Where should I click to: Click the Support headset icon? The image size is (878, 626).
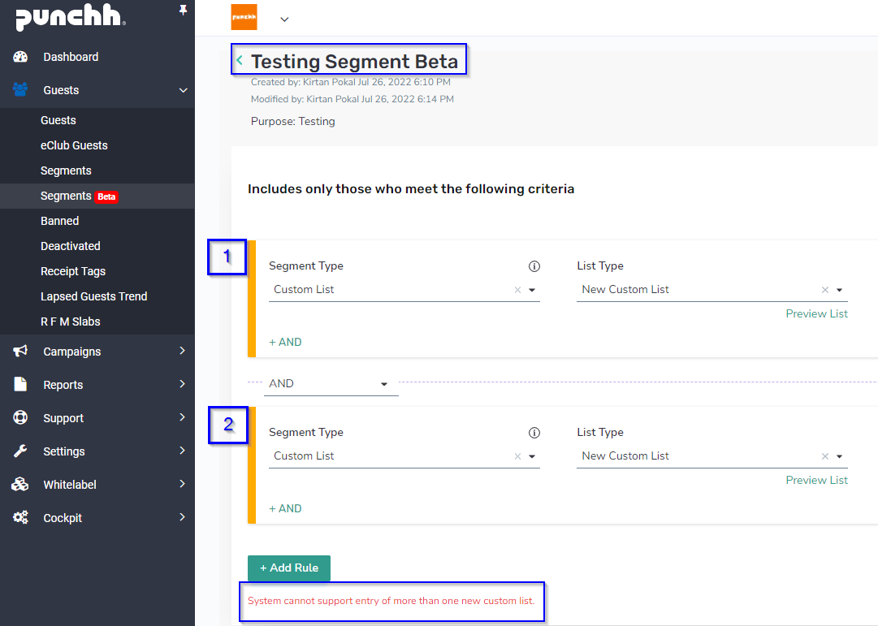click(19, 418)
